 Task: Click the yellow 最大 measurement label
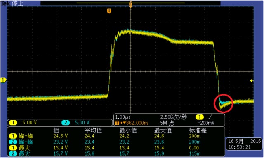point(24,148)
